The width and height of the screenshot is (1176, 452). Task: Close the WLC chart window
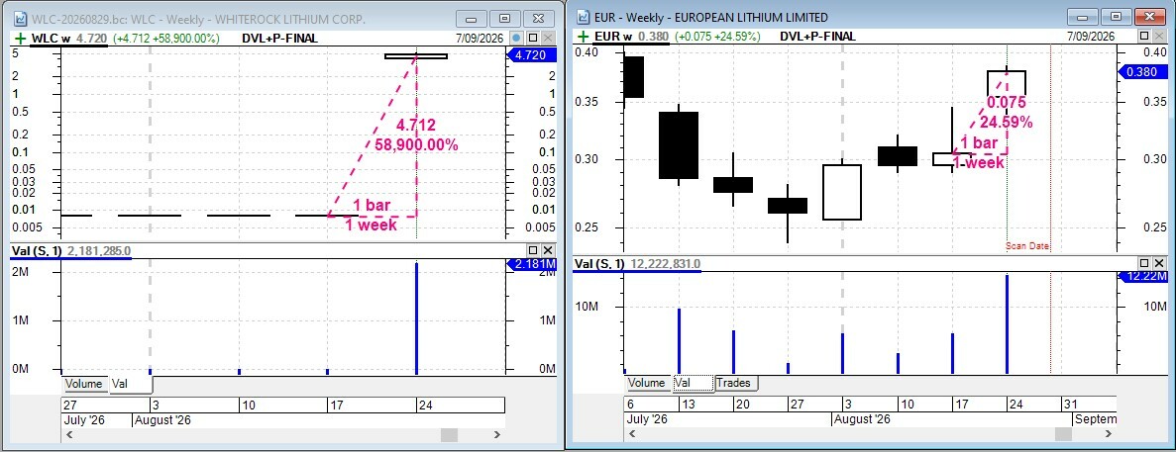[538, 19]
